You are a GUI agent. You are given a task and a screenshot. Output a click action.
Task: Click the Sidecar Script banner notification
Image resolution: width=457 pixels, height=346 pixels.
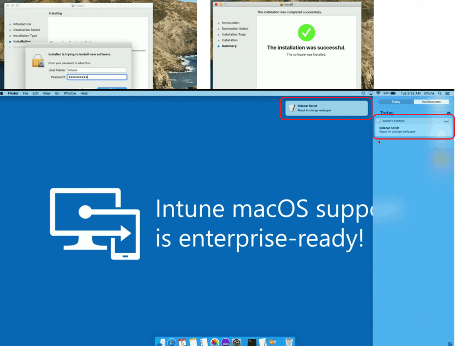(x=326, y=108)
